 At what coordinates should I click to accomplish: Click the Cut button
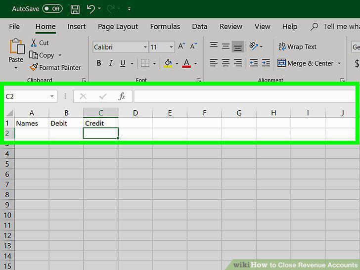[x=40, y=43]
